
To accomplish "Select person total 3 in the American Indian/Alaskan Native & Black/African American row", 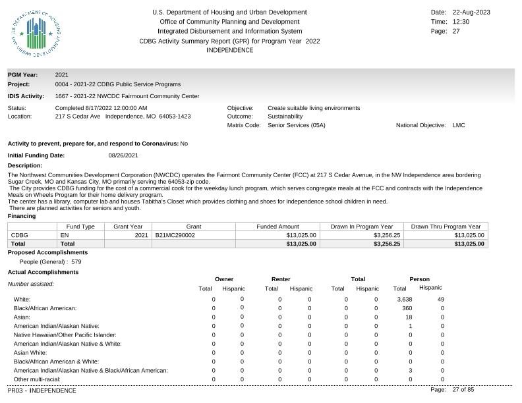I will [x=410, y=371].
